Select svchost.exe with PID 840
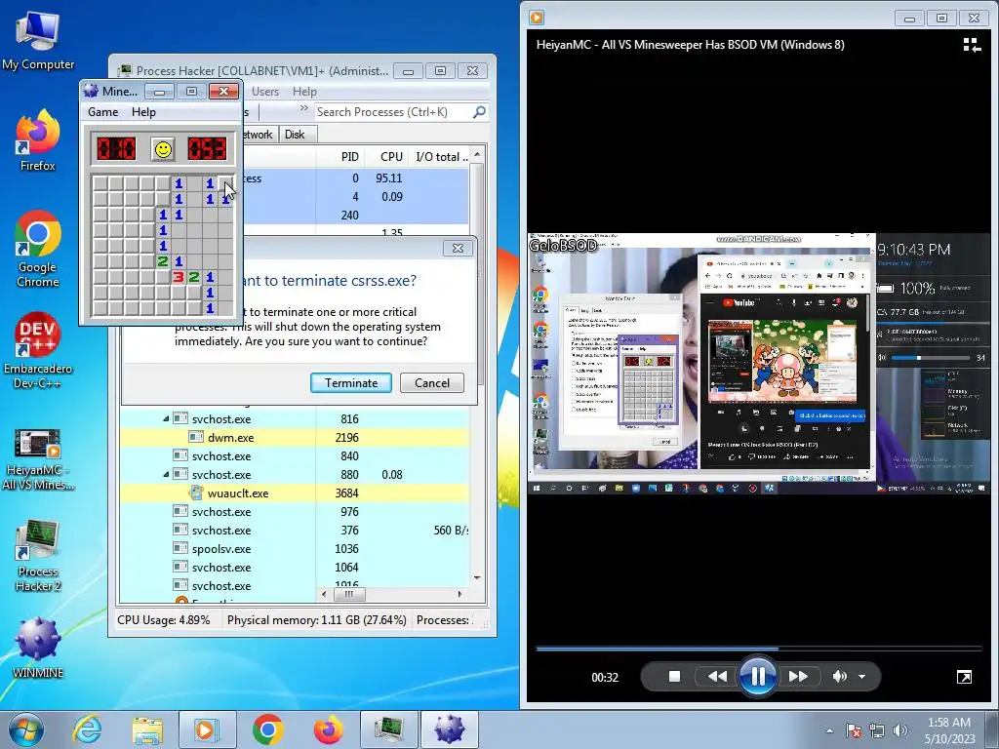Viewport: 999px width, 749px height. tap(295, 456)
